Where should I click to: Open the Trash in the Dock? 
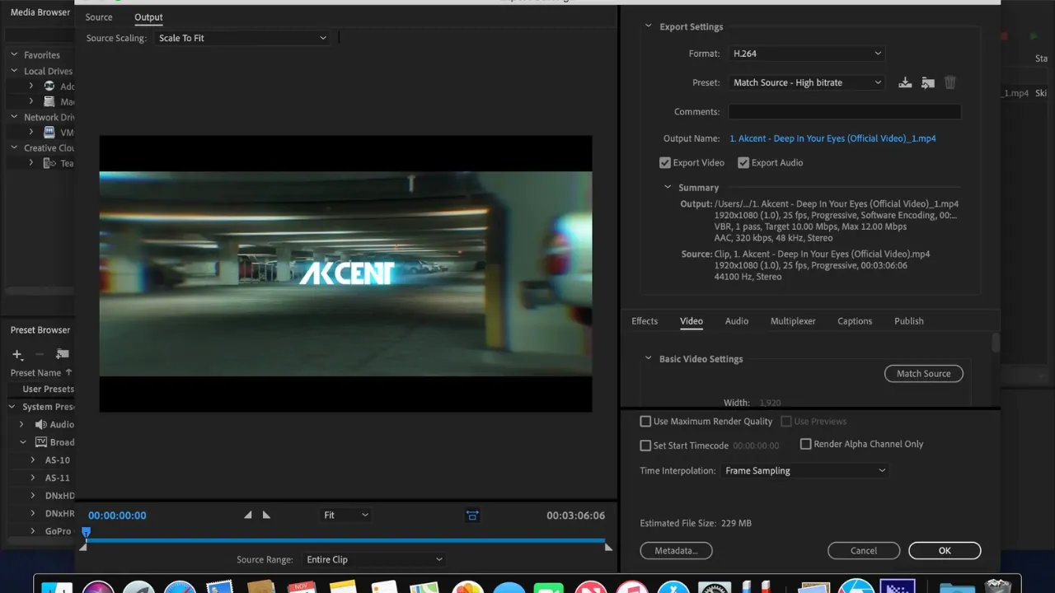click(x=998, y=586)
